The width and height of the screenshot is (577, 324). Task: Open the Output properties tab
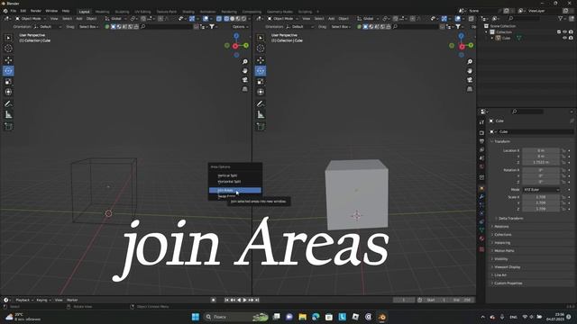click(x=481, y=141)
